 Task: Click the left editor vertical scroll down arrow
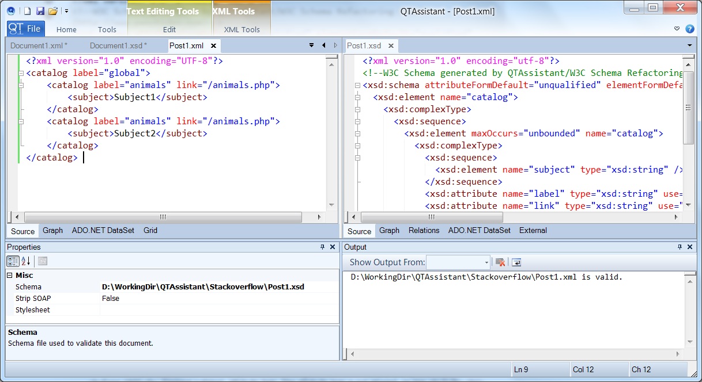tap(331, 205)
